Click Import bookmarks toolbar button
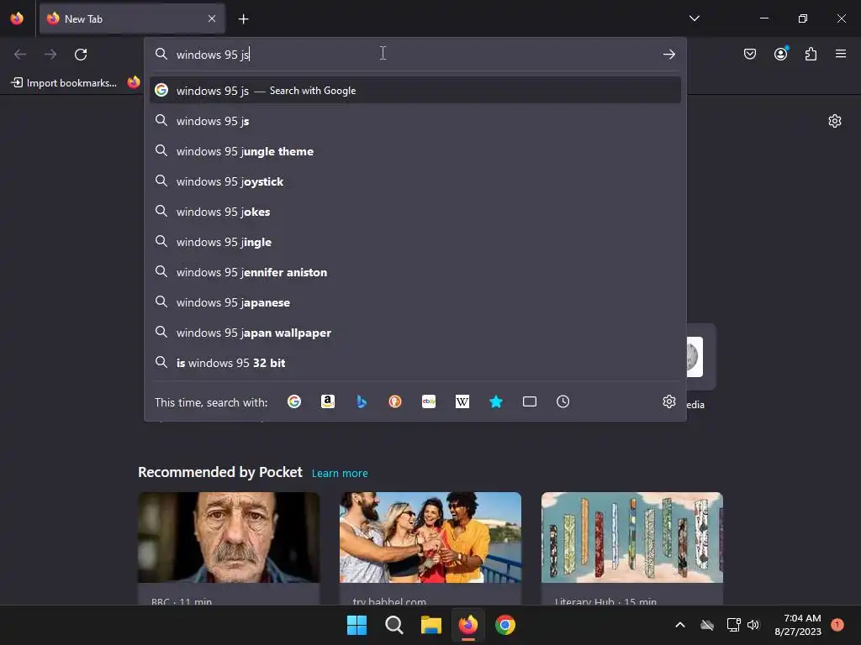Image resolution: width=861 pixels, height=645 pixels. 64,83
